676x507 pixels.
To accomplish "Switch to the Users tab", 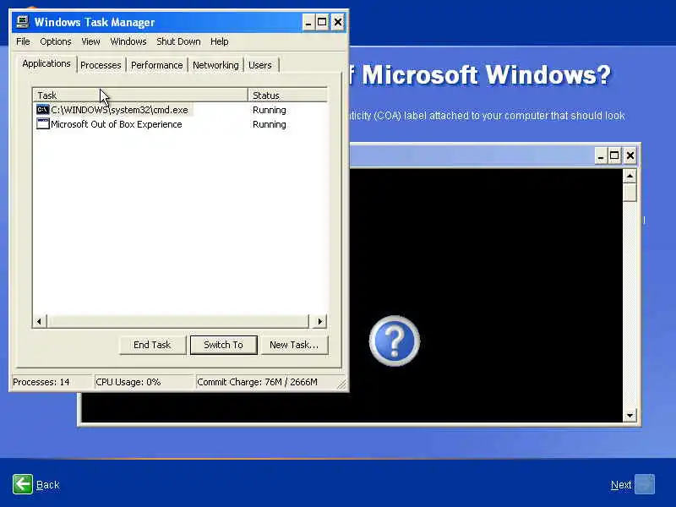I will point(260,65).
